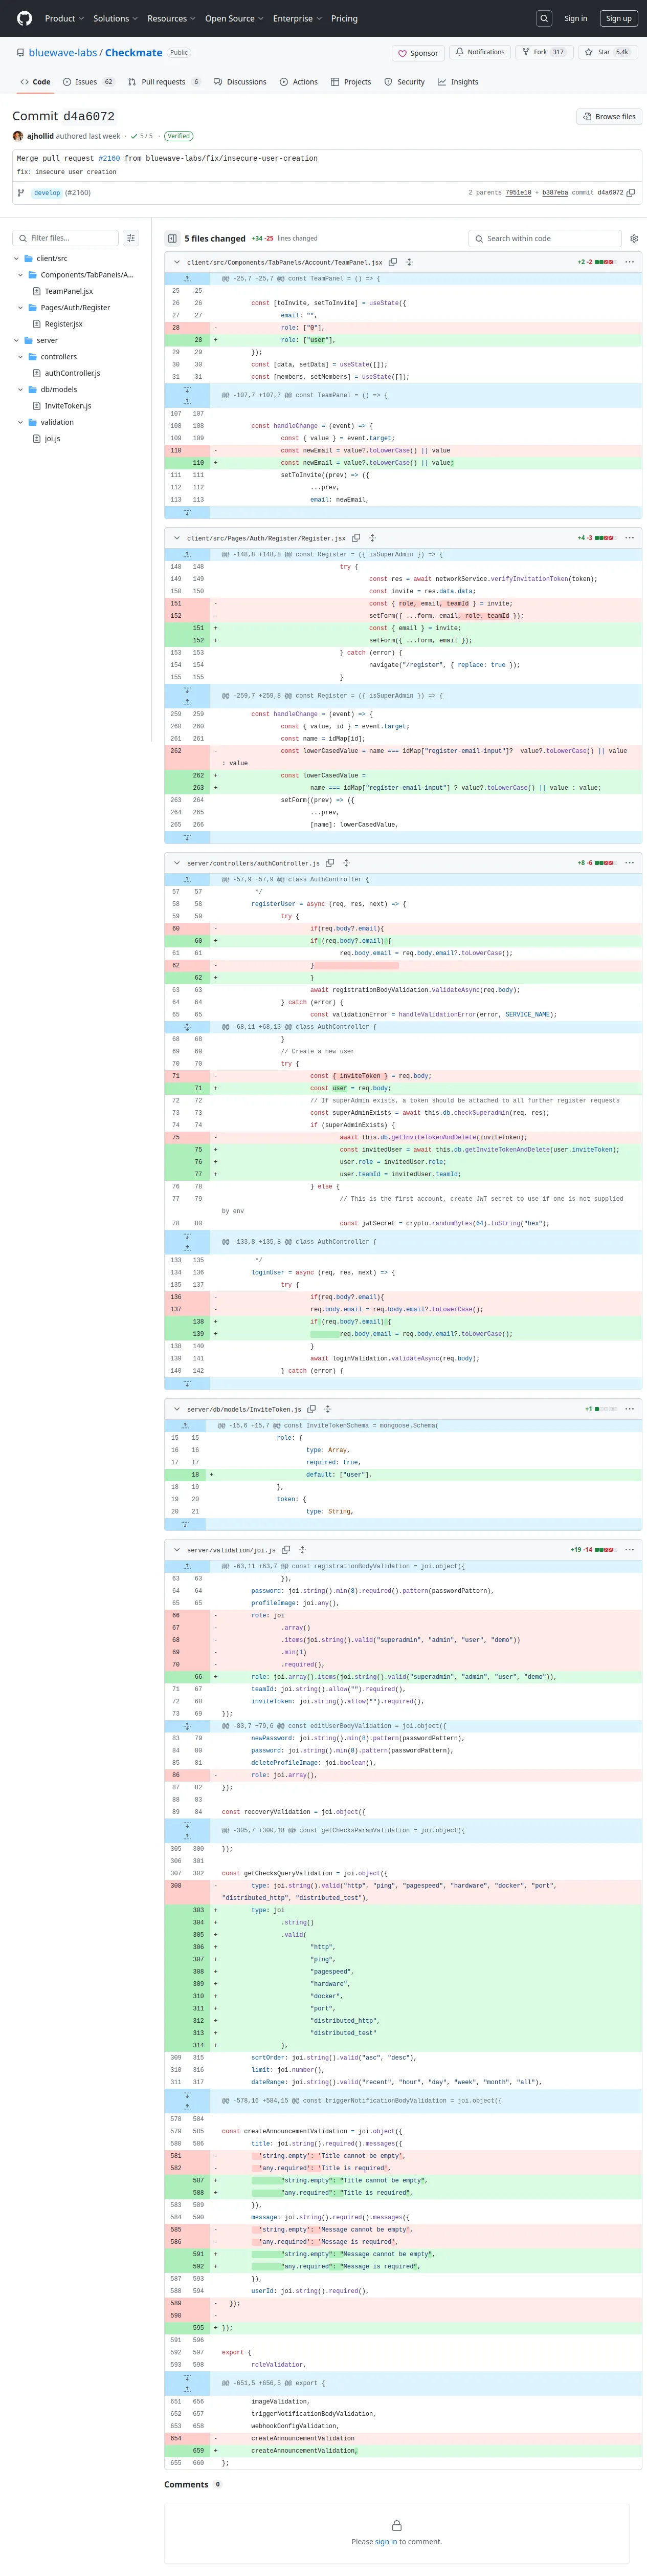Collapse the Register.jsx diff

click(177, 538)
